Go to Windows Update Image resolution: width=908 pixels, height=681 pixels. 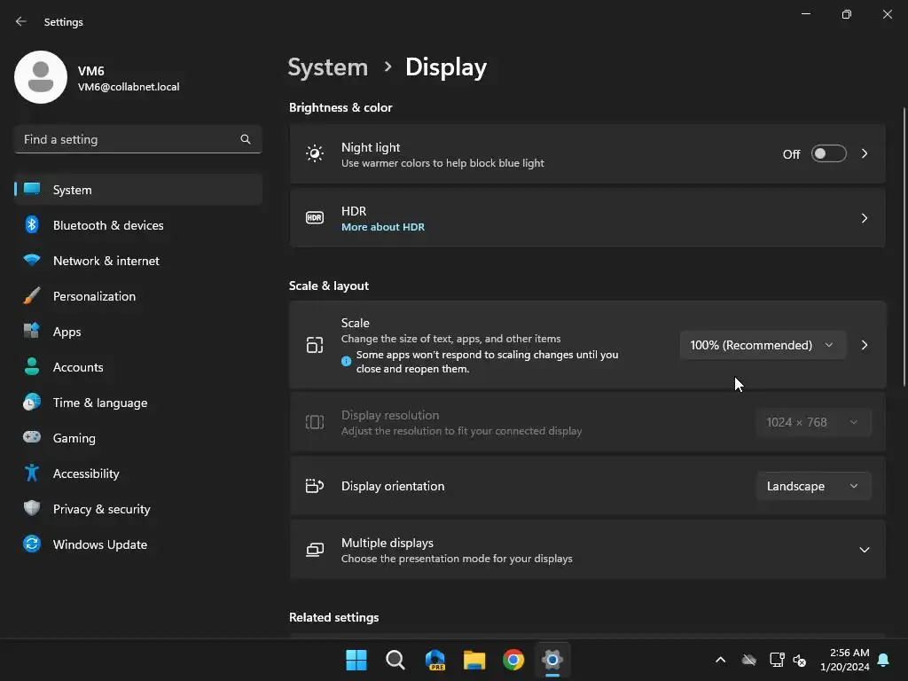[x=138, y=544]
